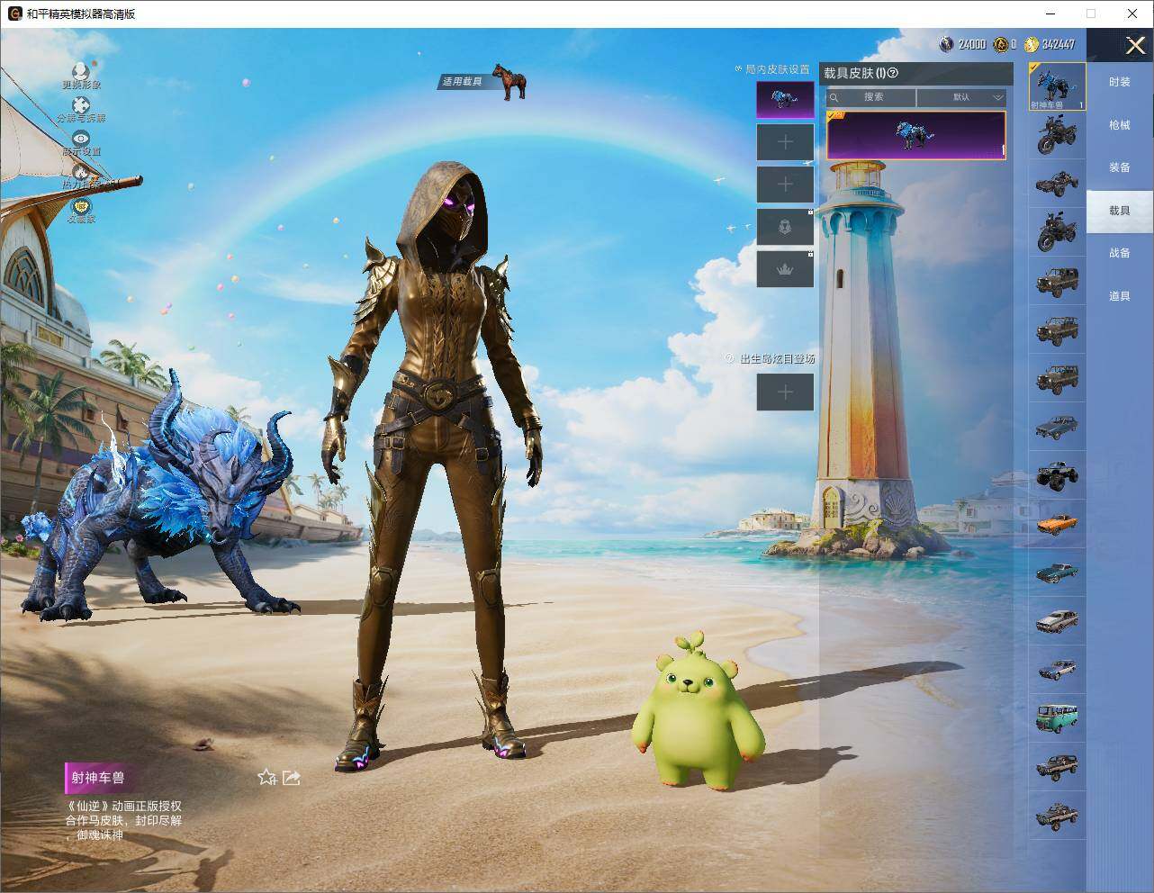Click the silver coin icon beside 24000

pos(946,43)
